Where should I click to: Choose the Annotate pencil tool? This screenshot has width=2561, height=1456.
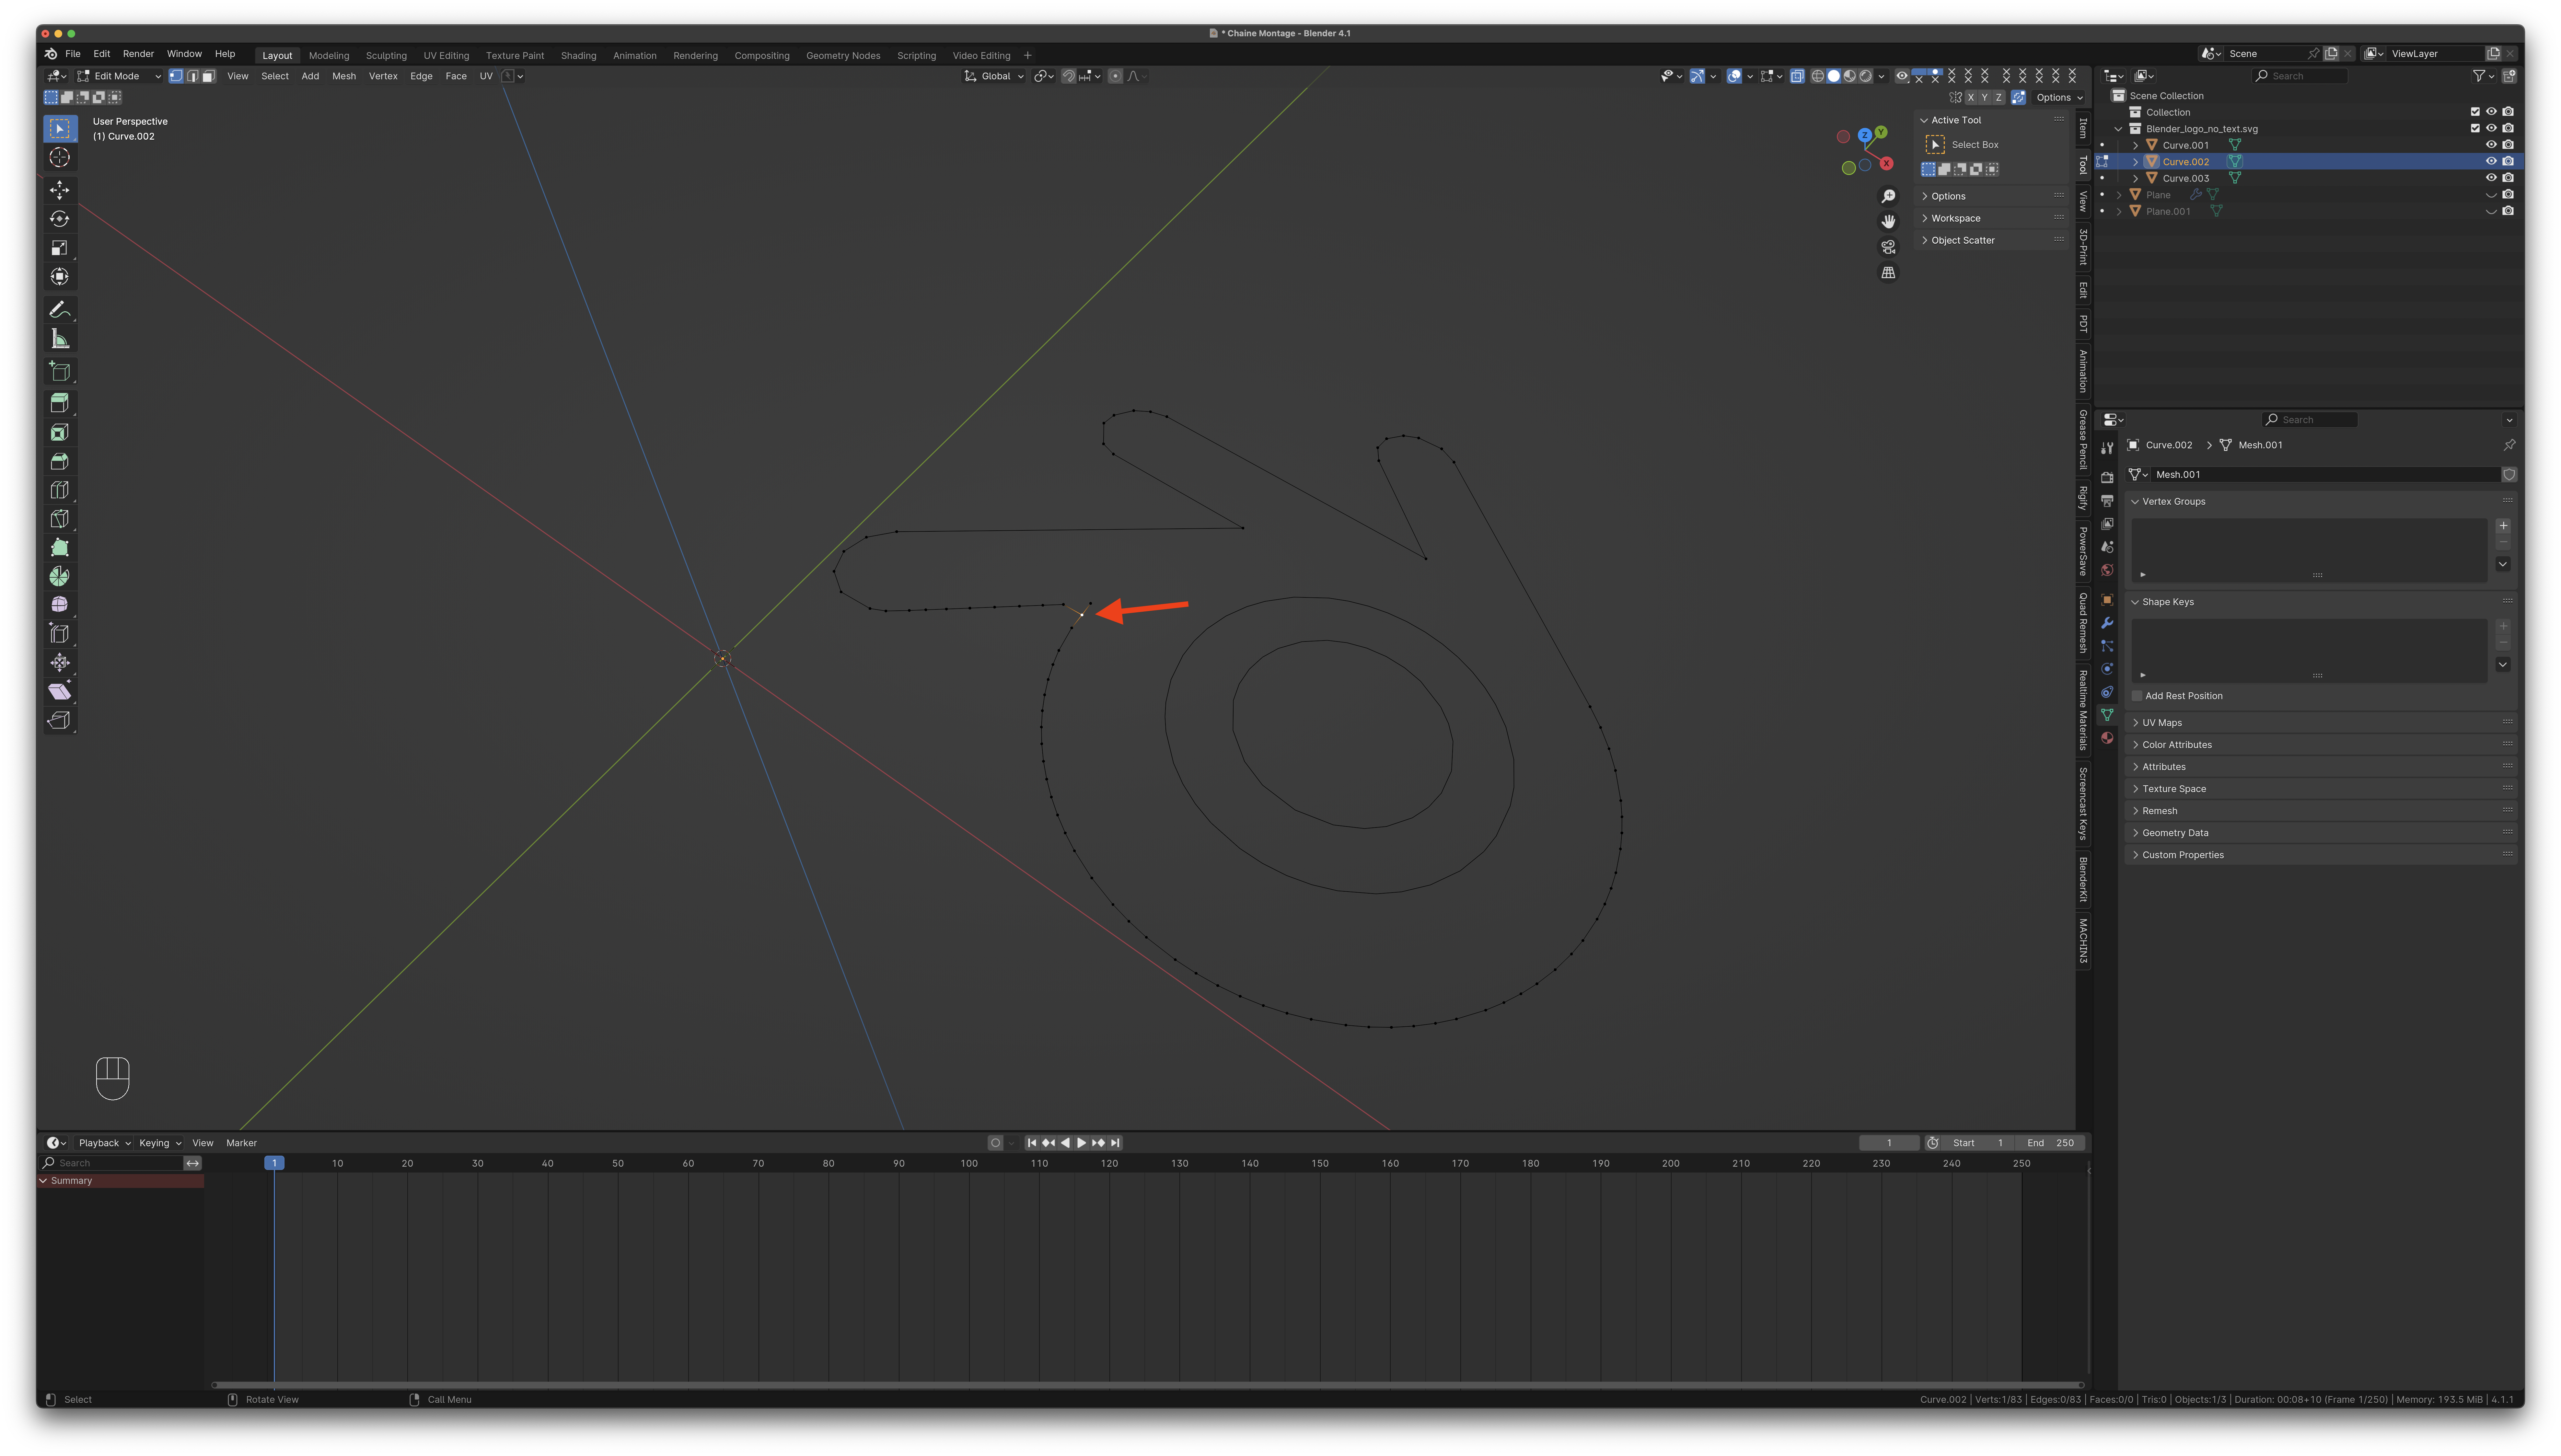[x=60, y=310]
